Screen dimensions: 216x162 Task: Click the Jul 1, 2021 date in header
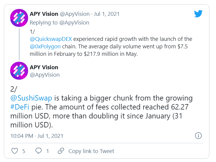tap(107, 14)
